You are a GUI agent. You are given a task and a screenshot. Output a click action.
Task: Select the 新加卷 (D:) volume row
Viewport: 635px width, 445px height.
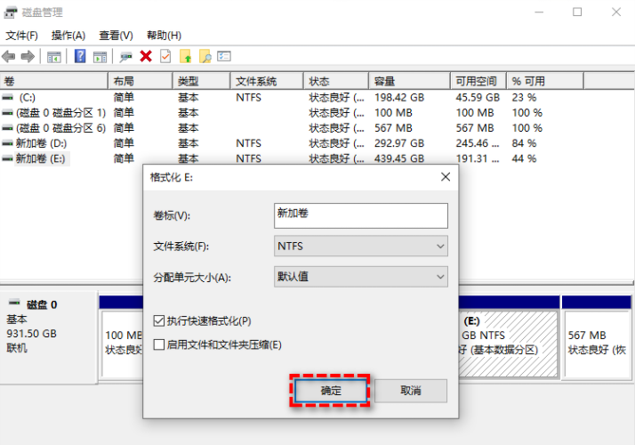pos(36,142)
